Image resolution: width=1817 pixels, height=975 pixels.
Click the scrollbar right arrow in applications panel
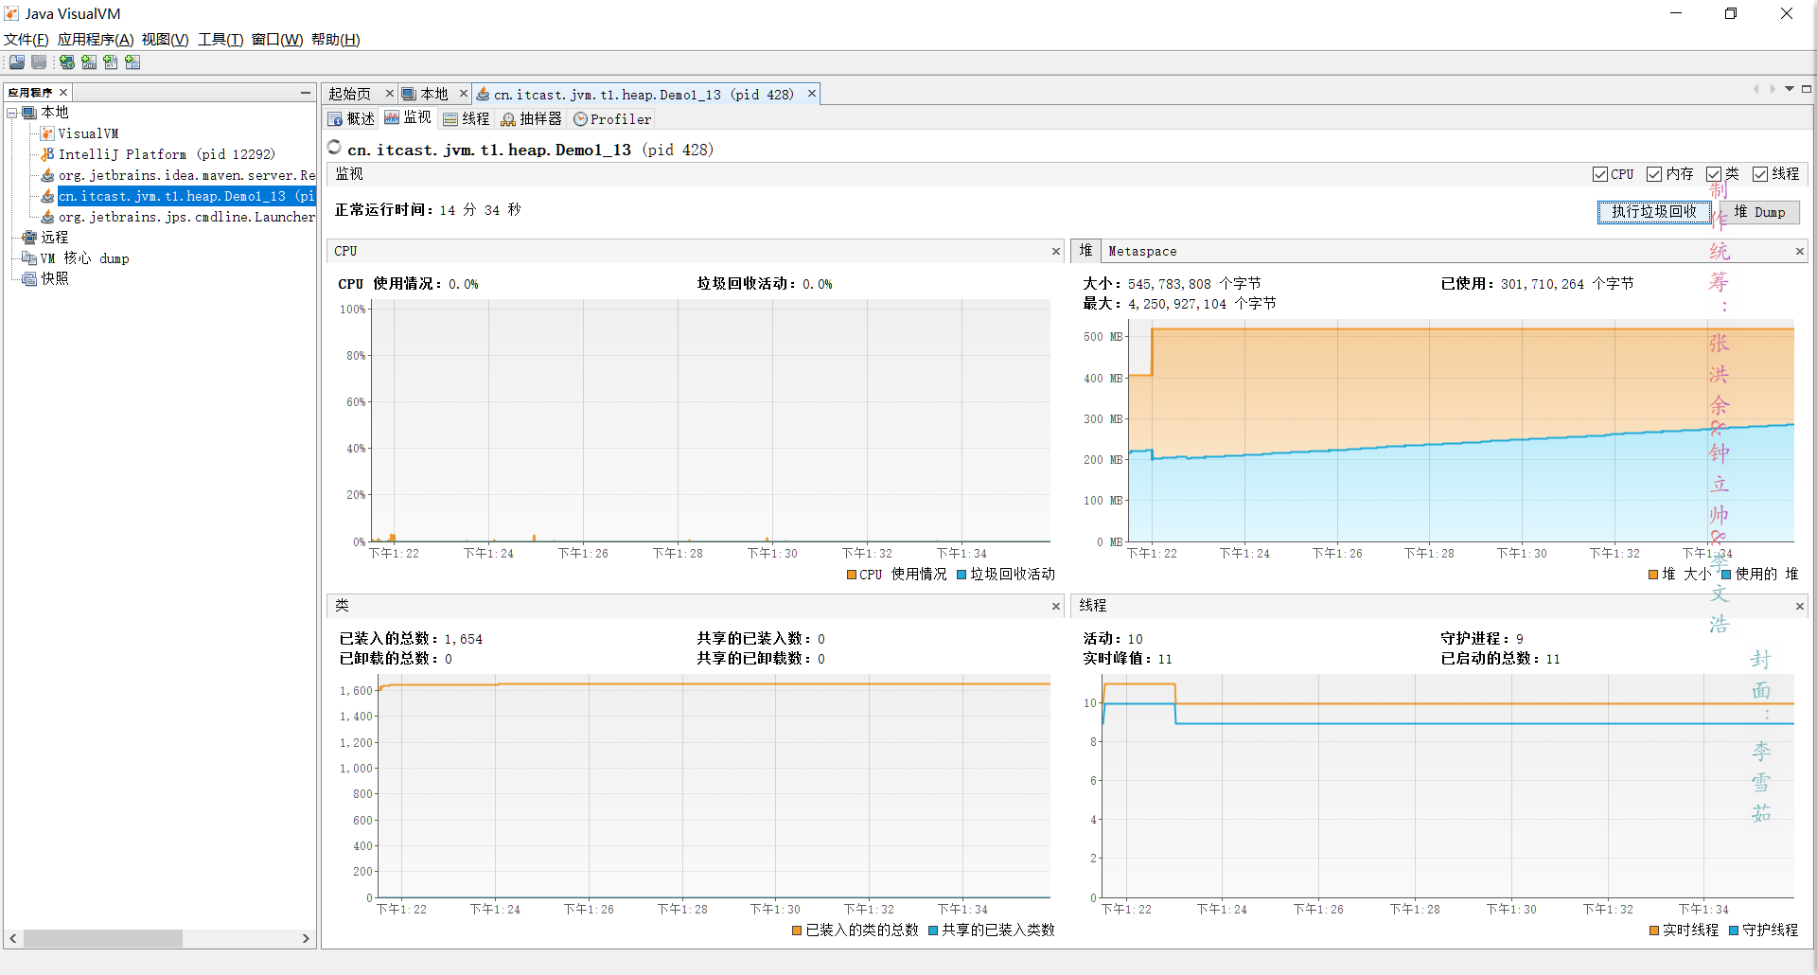click(306, 938)
